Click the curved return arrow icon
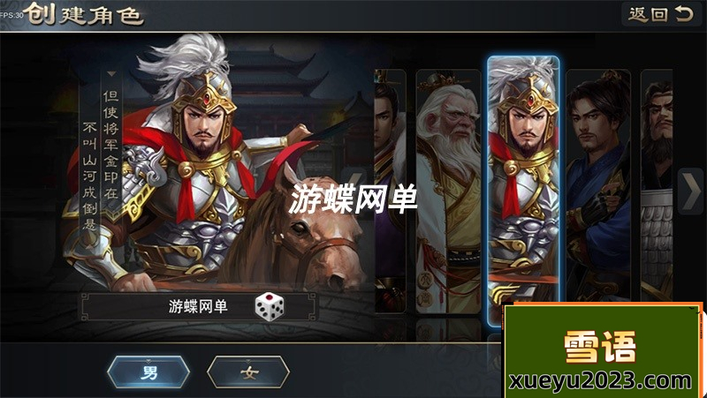This screenshot has height=398, width=707. 684,14
